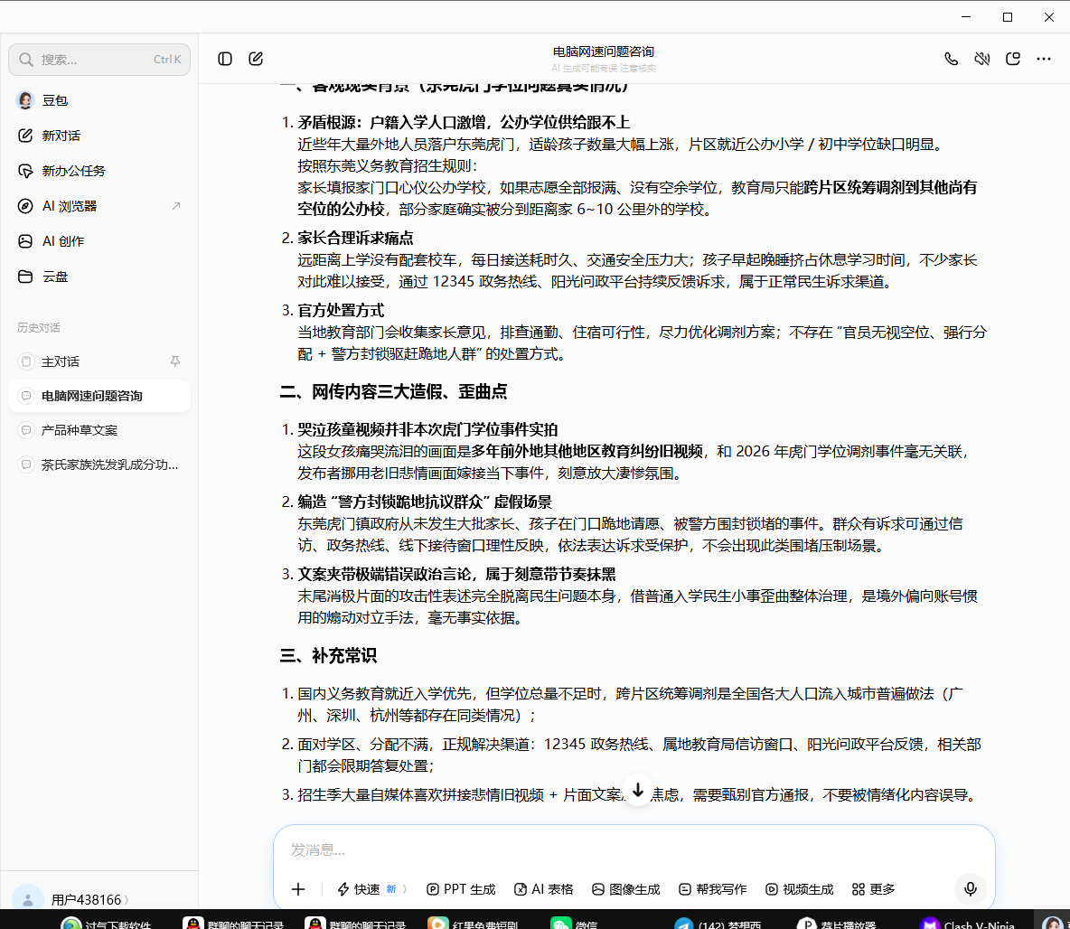The height and width of the screenshot is (929, 1070).
Task: Click the 官方处置方式 list item title
Action: pos(342,311)
